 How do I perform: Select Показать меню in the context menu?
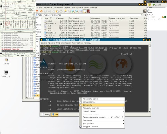[x=102, y=99]
